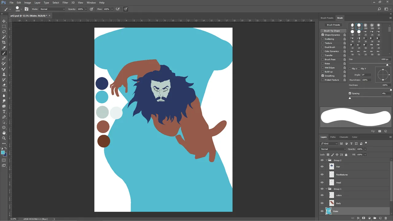Click the Delete layer trash icon
Viewport: 393px width, 221px height.
coord(386,218)
